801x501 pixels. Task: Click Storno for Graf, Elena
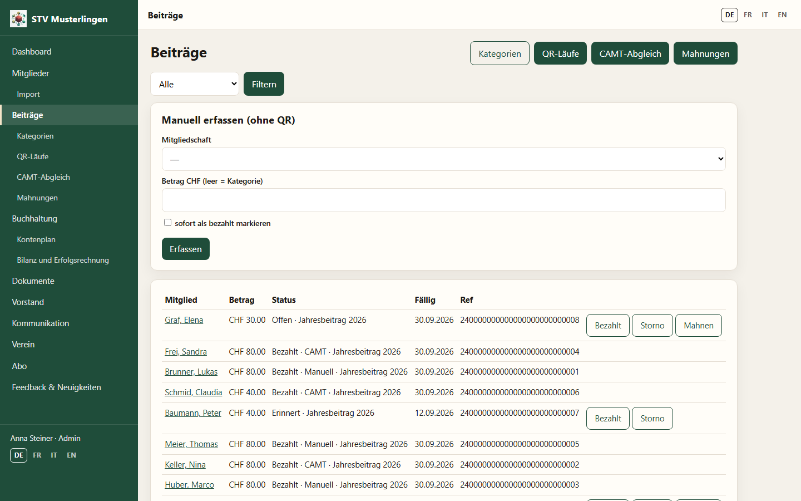coord(652,326)
